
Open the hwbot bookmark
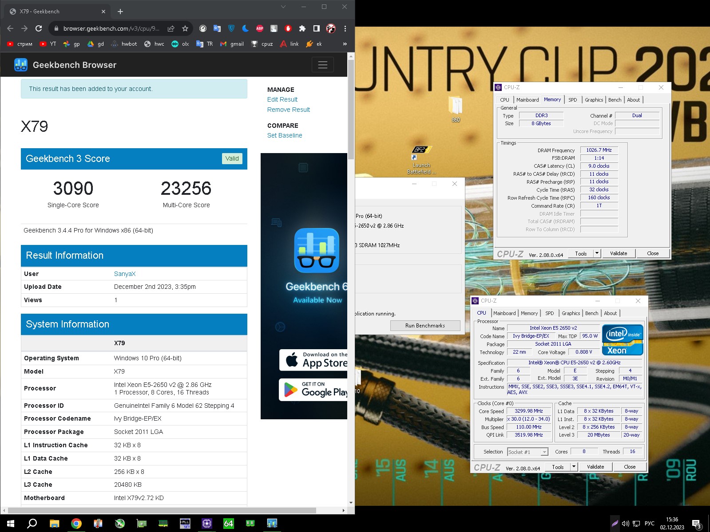coord(124,44)
